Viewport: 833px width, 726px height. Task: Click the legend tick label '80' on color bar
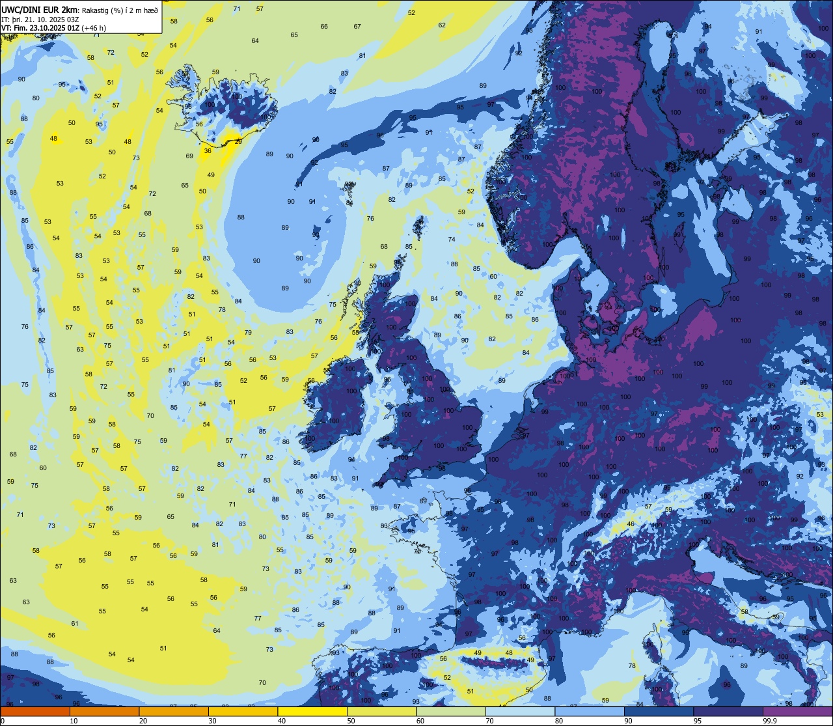coord(559,721)
